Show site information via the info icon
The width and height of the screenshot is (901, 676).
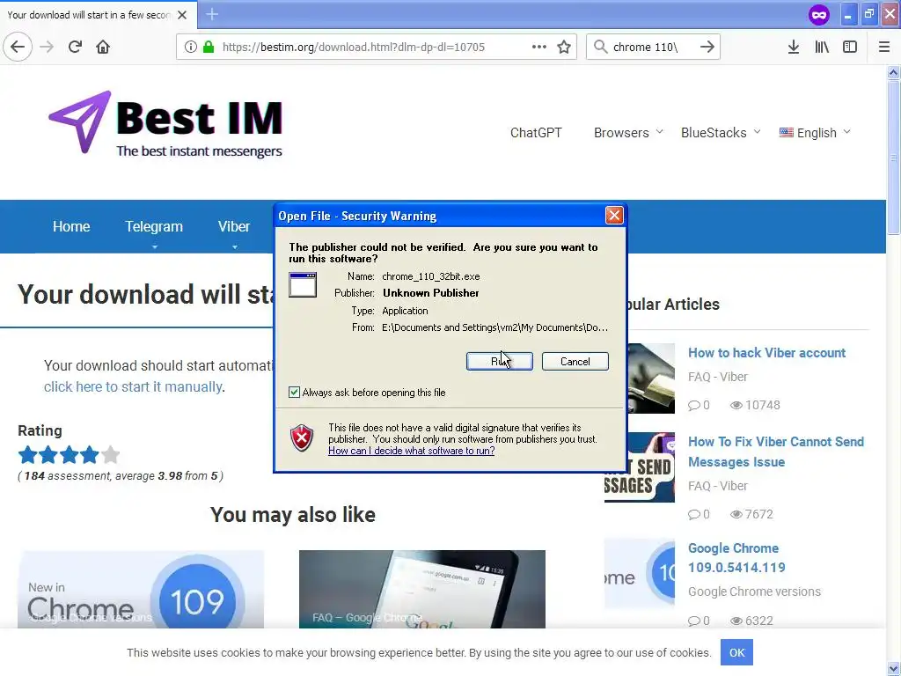coord(191,47)
